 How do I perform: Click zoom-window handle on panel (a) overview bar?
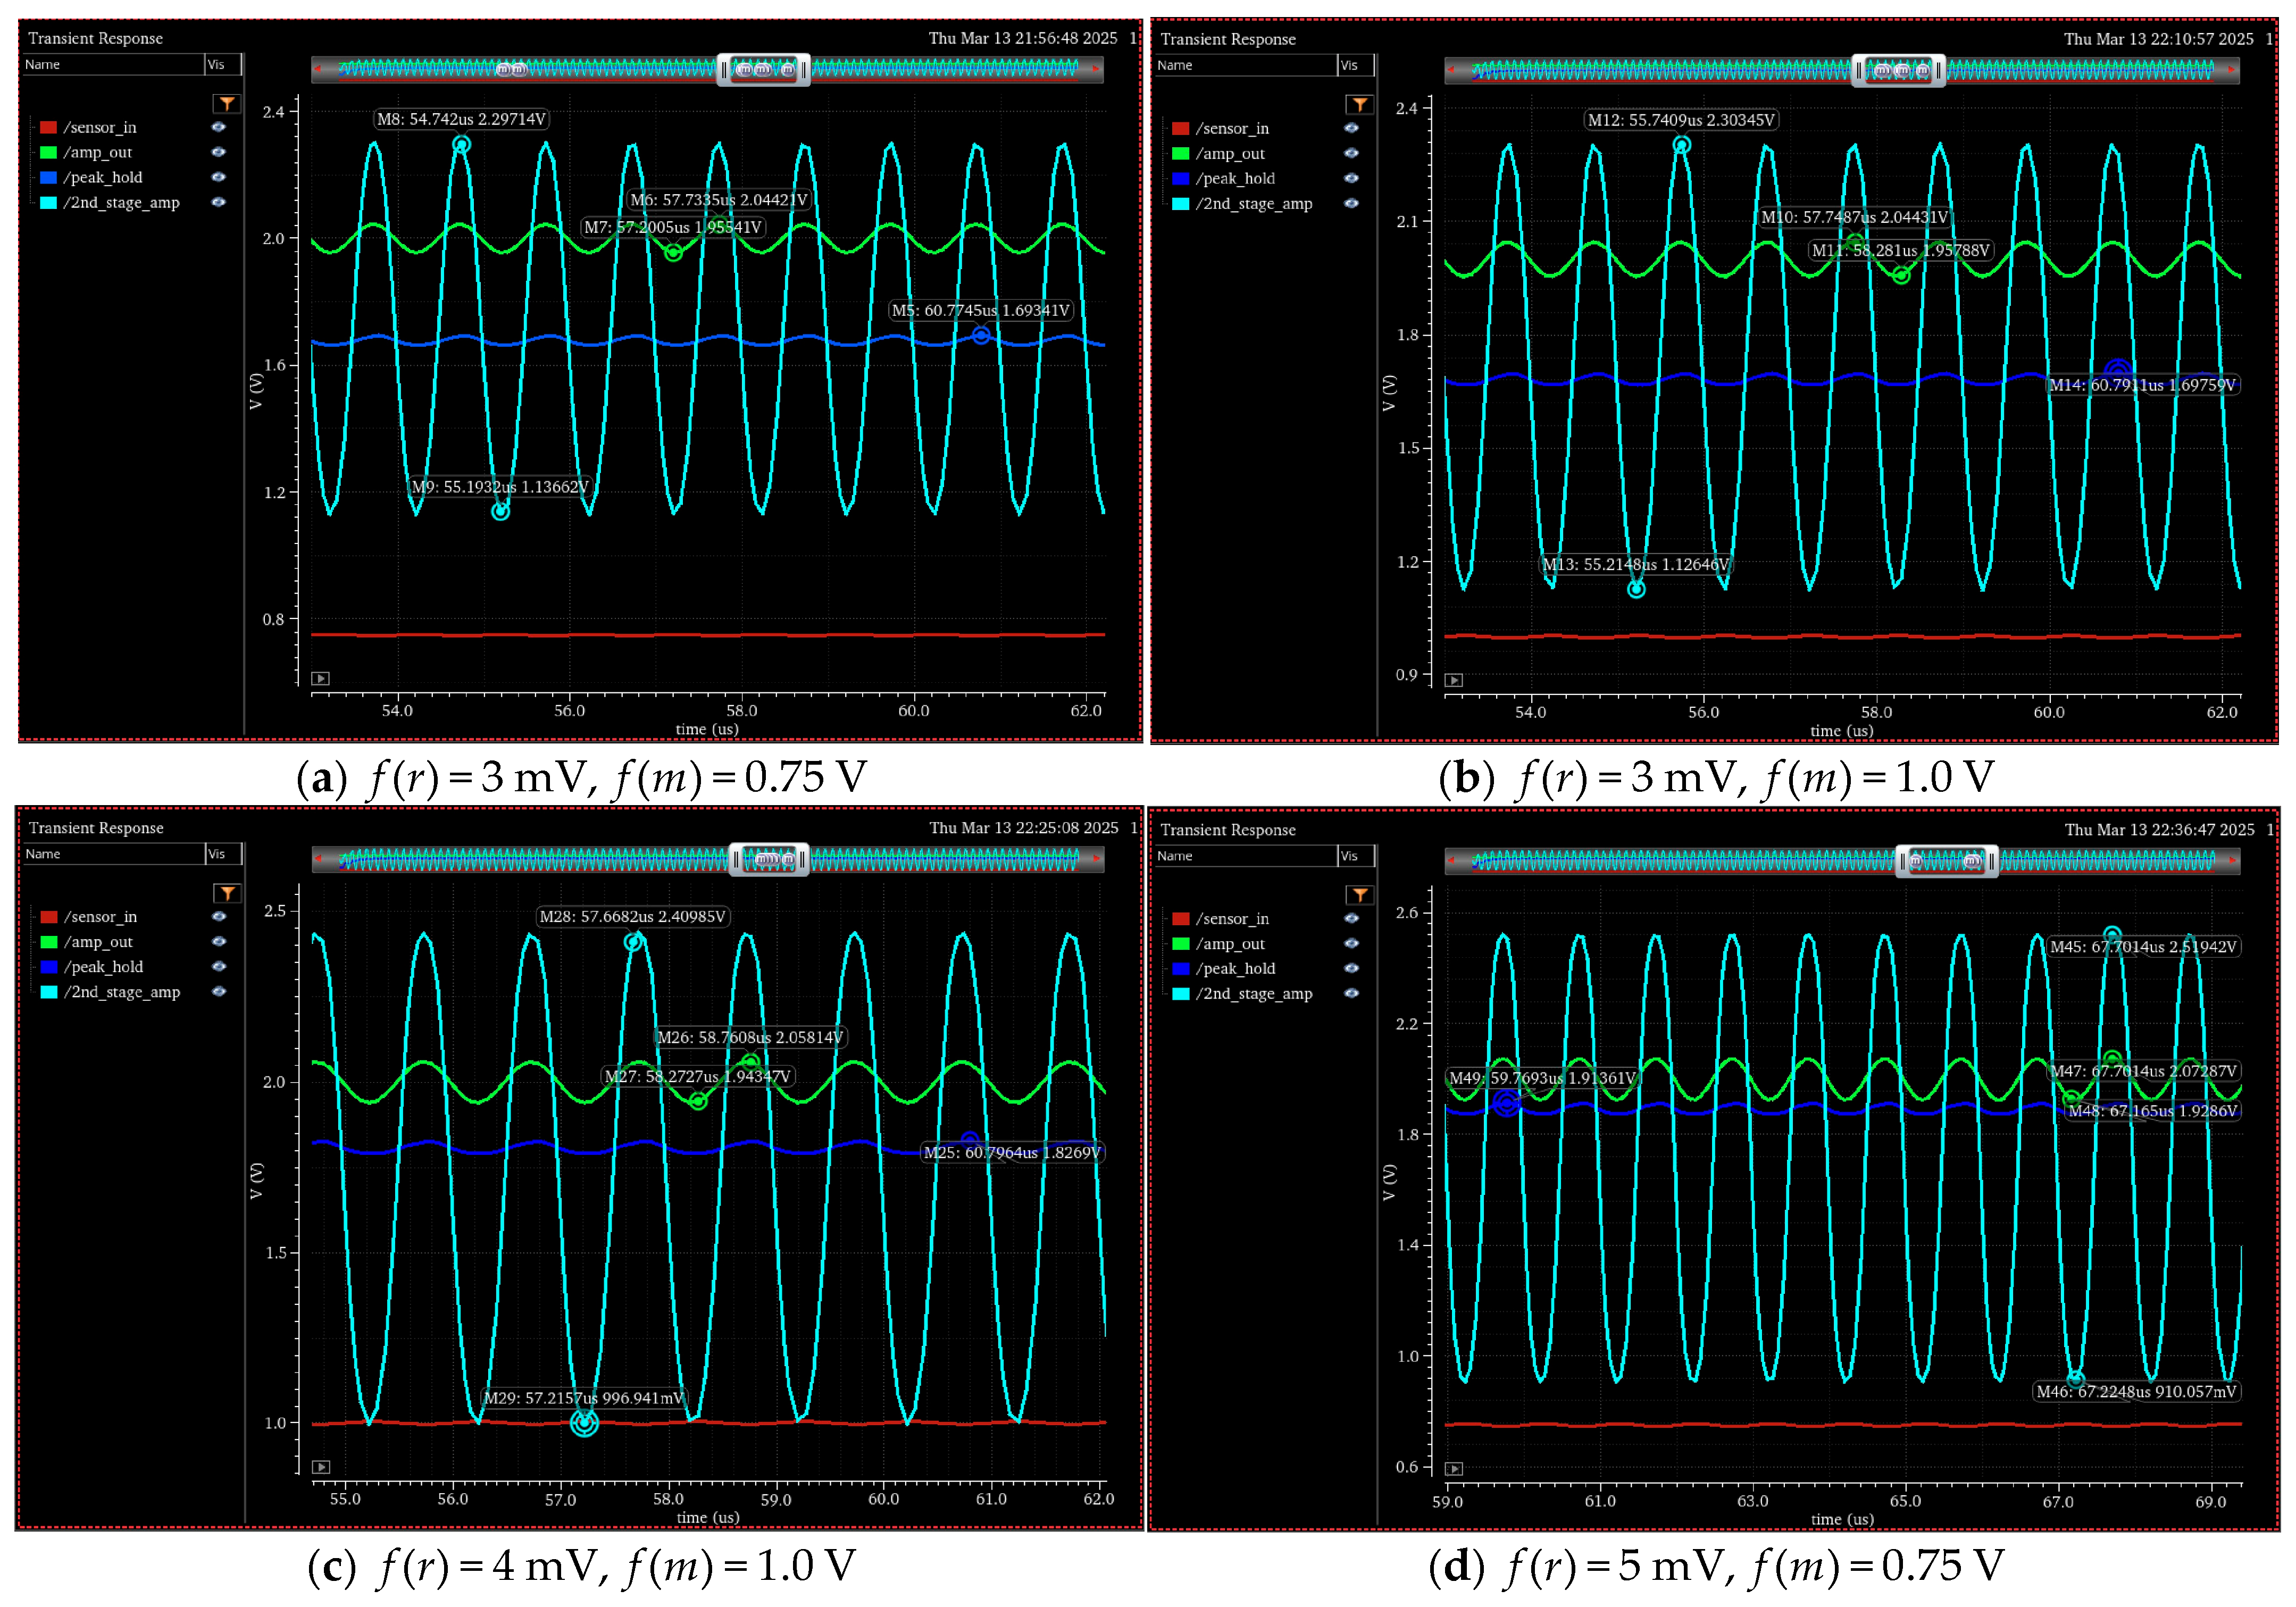tap(764, 70)
